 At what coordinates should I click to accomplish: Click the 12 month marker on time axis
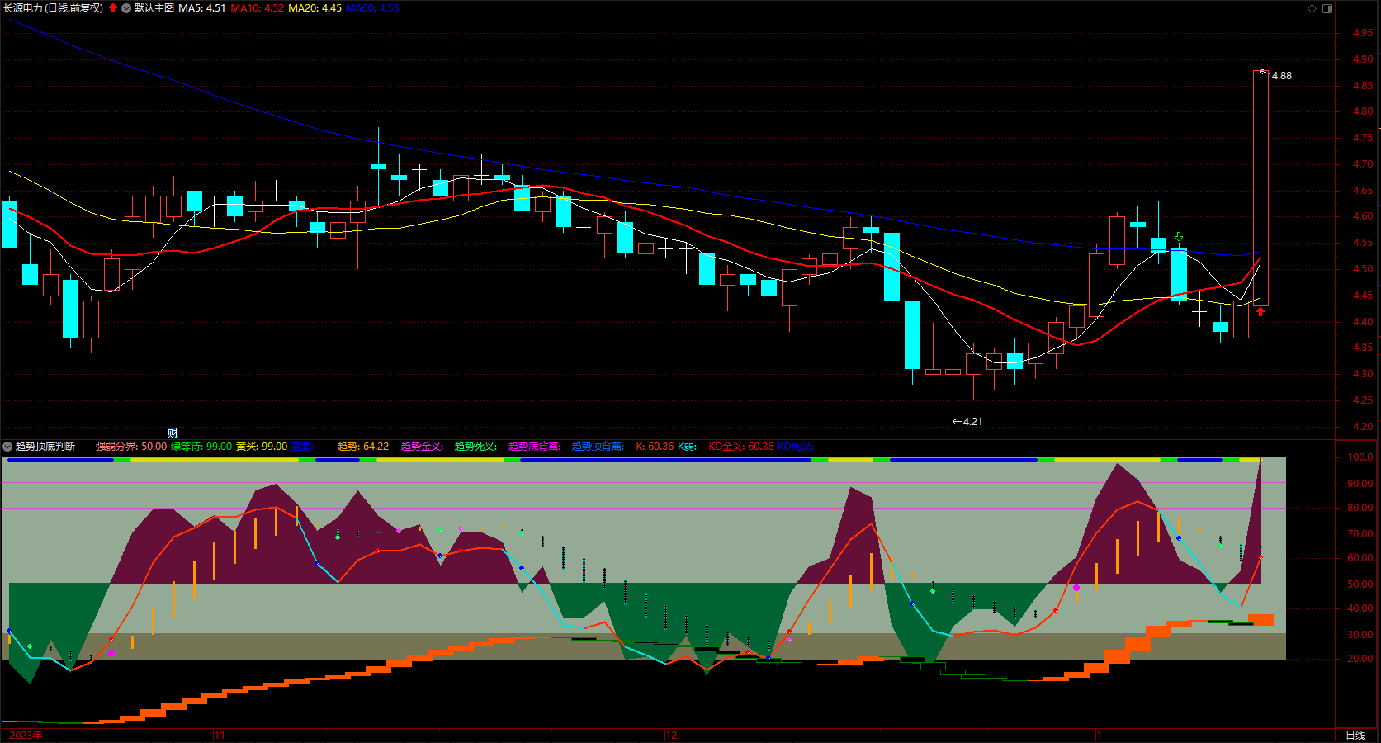click(672, 735)
